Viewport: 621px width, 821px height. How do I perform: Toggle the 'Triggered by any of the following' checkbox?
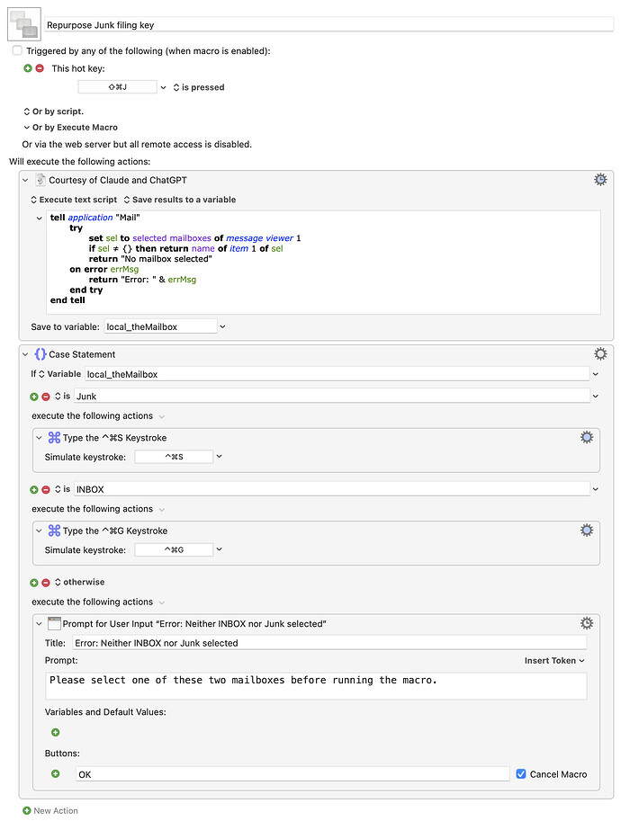click(17, 51)
